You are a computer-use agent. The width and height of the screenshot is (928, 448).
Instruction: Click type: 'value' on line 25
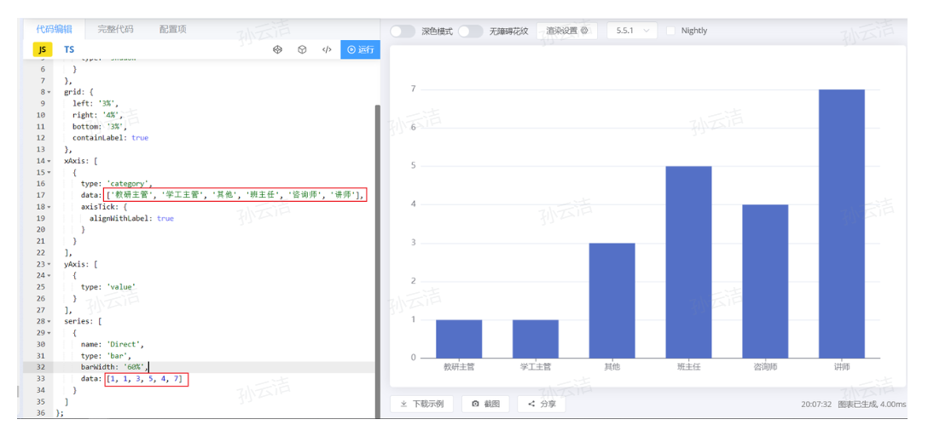pyautogui.click(x=109, y=287)
